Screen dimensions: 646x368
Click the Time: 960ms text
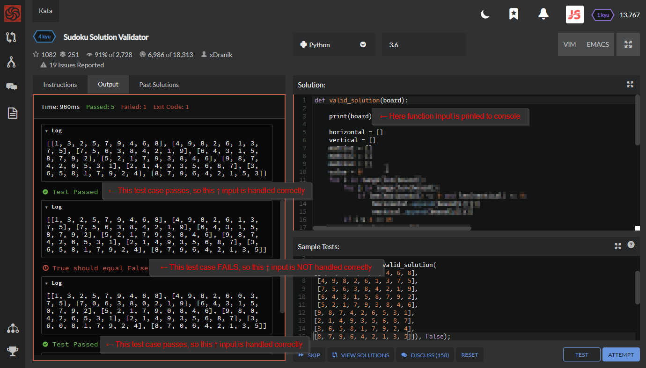pos(60,107)
